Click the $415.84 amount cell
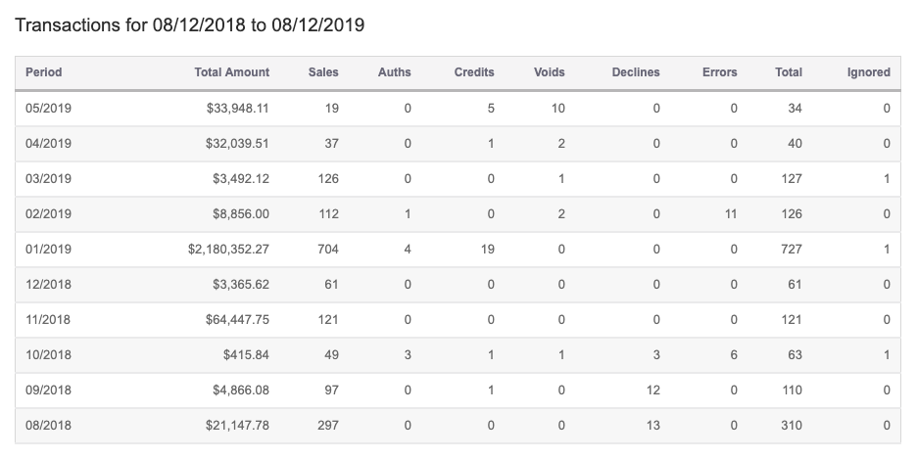This screenshot has height=459, width=917. pos(246,355)
